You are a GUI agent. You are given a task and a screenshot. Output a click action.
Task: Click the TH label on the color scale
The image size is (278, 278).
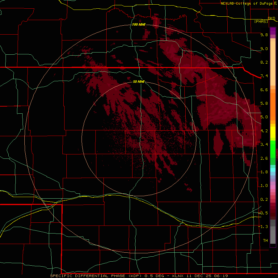pos(265,241)
